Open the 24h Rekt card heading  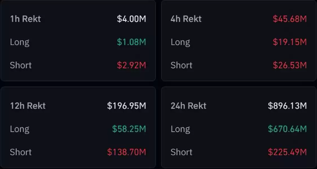[189, 106]
